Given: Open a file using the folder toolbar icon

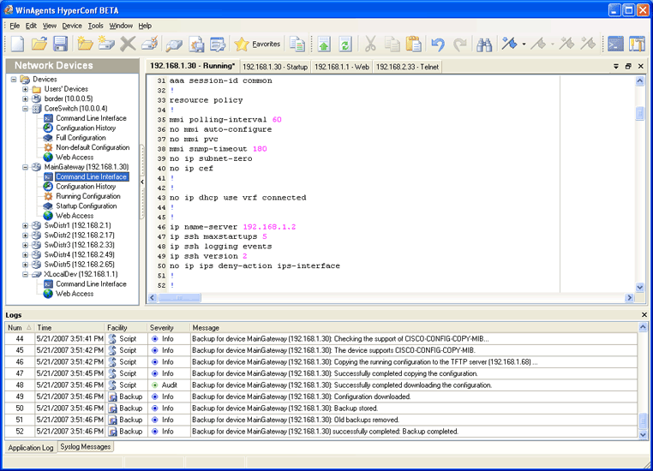Looking at the screenshot, I should point(39,44).
